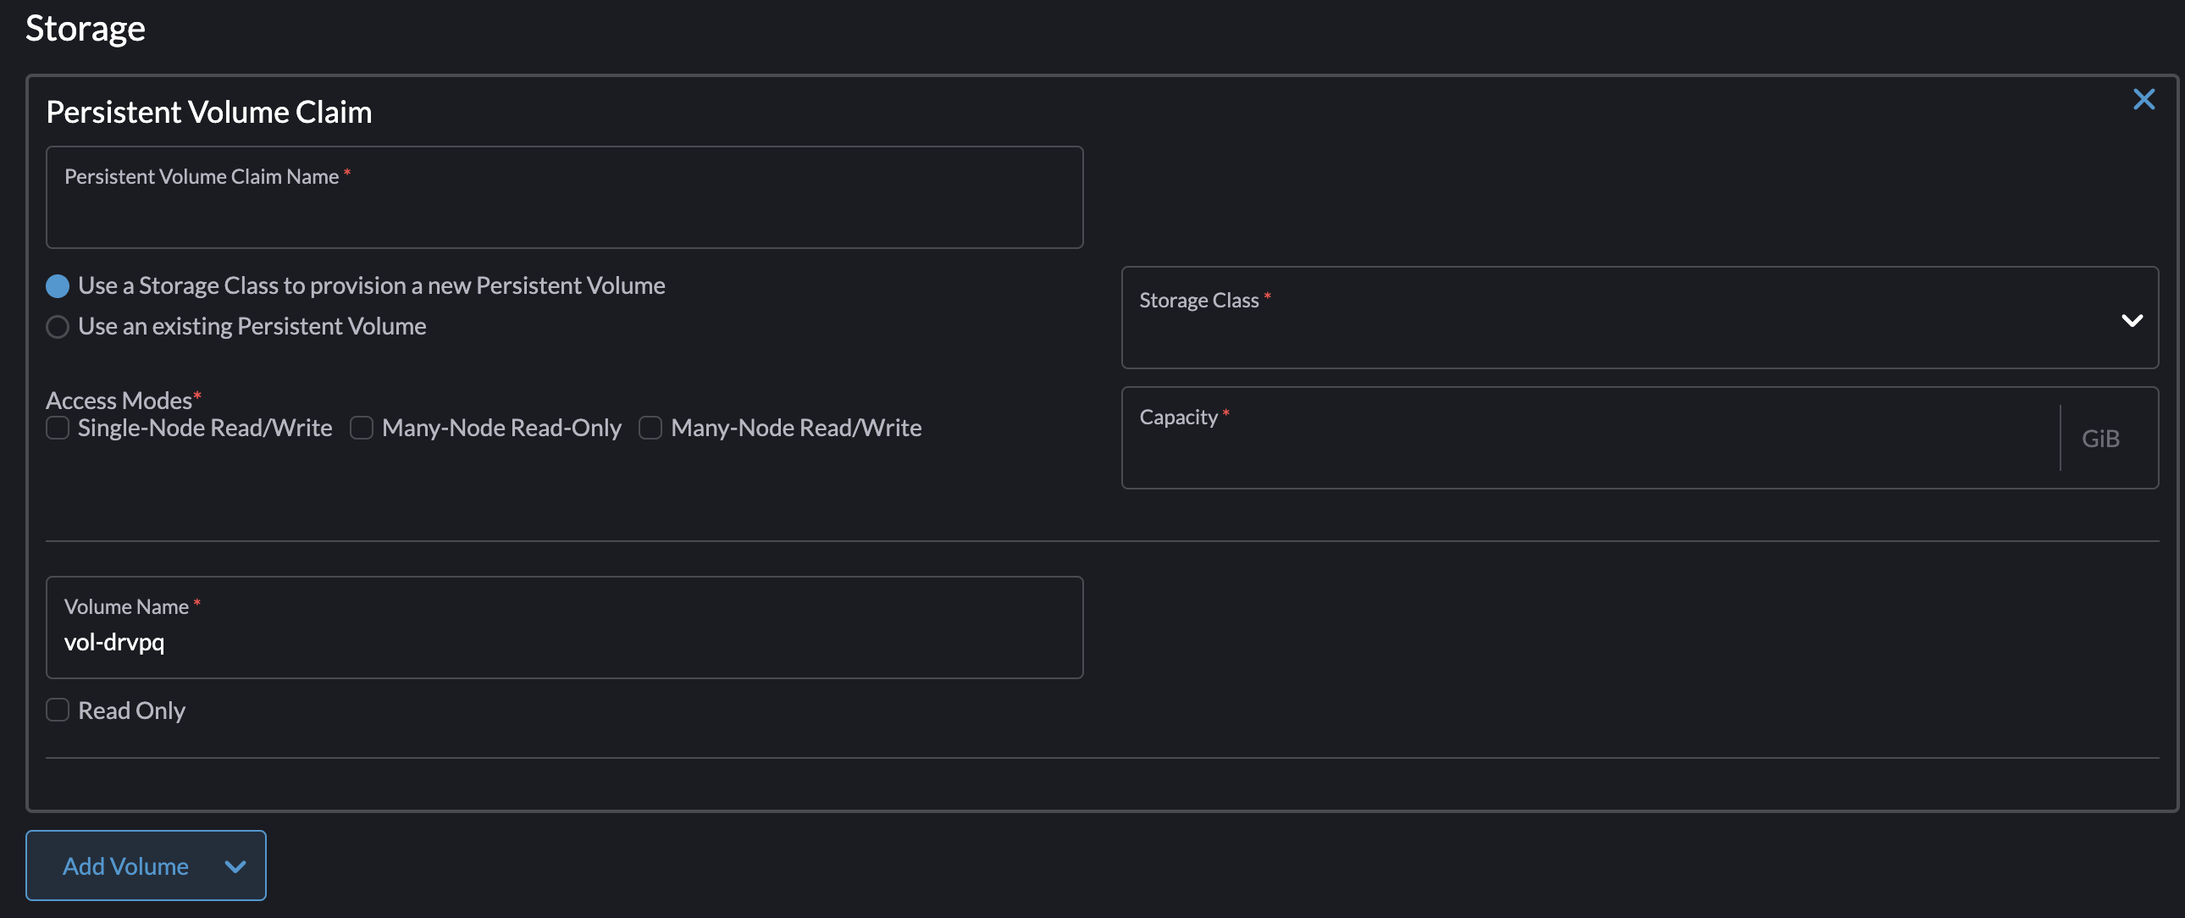Choose Use an existing Persistent Volume

[57, 327]
